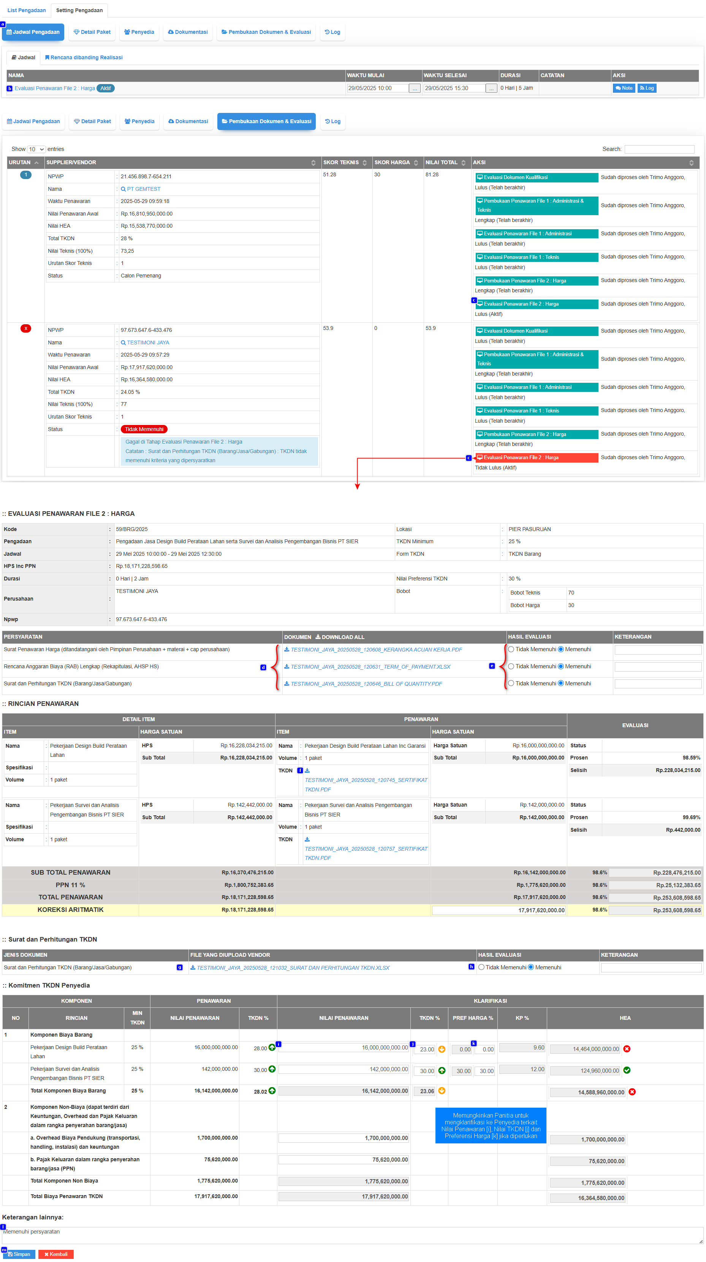Image resolution: width=706 pixels, height=1262 pixels.
Task: Click download icon for KERANGKA ACUAN KERJA PDF
Action: [x=287, y=650]
